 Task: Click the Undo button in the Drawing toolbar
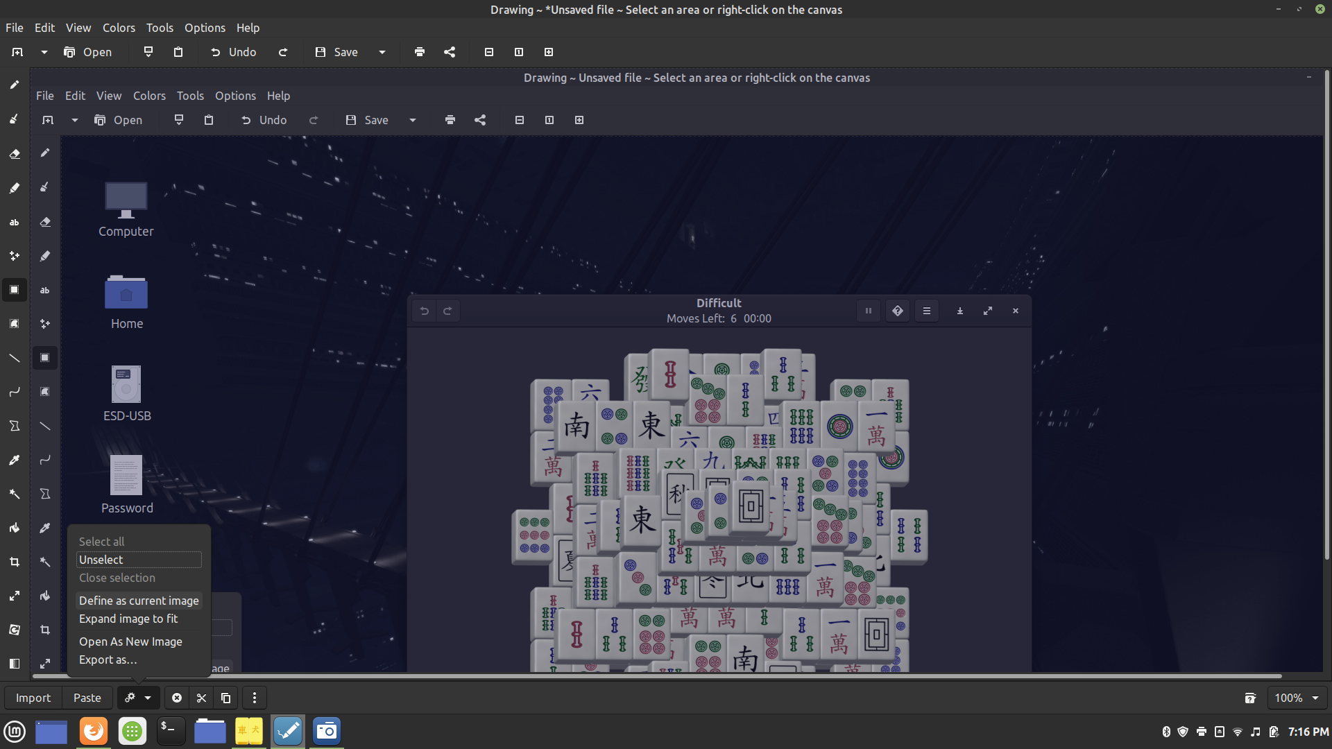[264, 120]
